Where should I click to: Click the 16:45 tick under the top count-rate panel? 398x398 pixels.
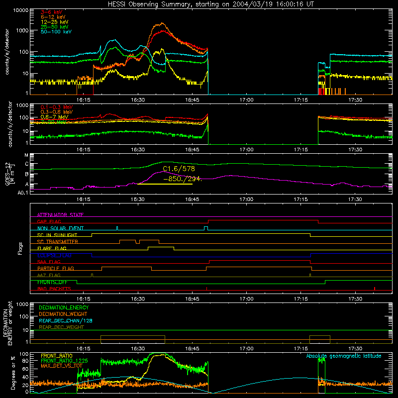click(192, 100)
